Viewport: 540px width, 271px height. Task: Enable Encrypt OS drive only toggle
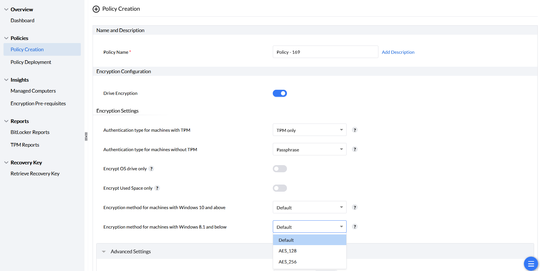click(280, 169)
